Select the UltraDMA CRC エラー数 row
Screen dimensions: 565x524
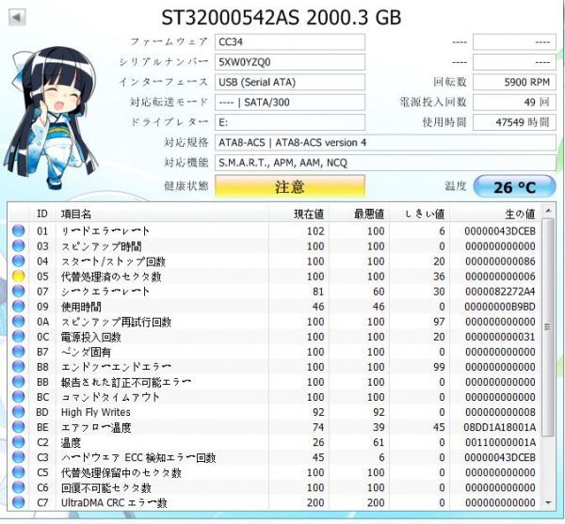point(274,502)
